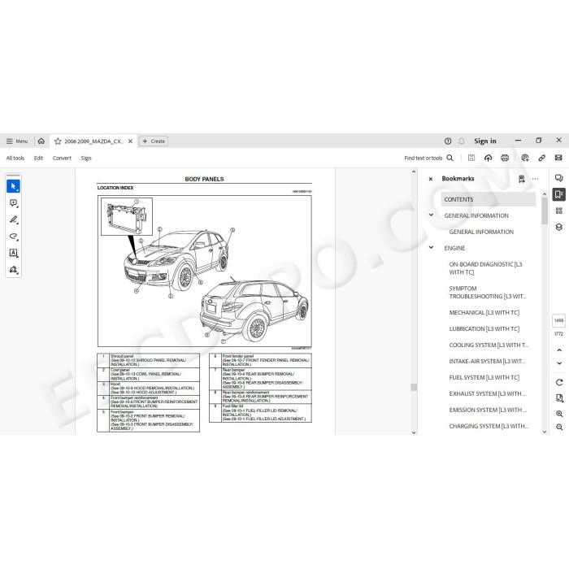The width and height of the screenshot is (569, 569).
Task: Choose the Select arrow tool
Action: [14, 186]
